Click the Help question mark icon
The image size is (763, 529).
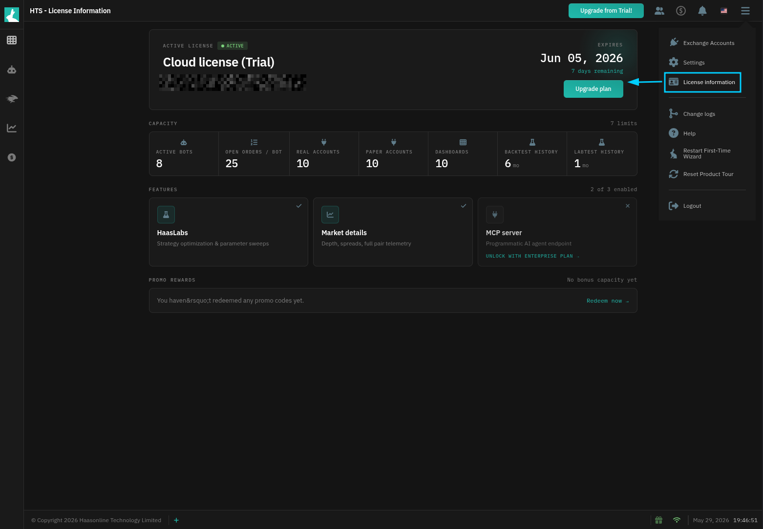[674, 133]
